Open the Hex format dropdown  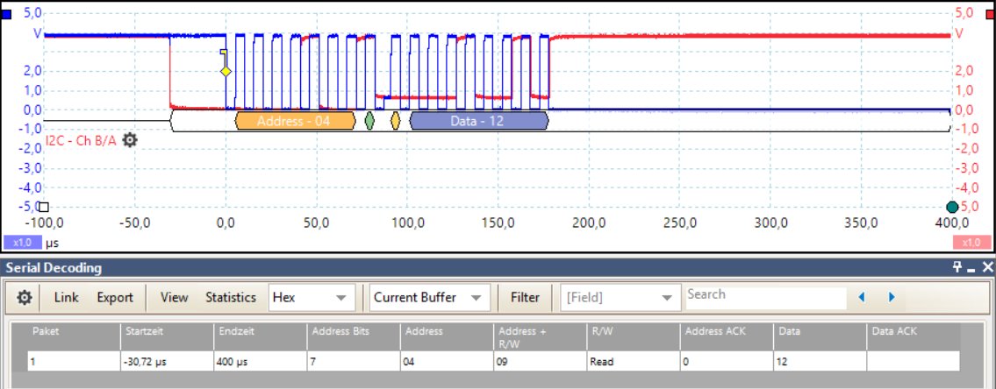(x=312, y=297)
